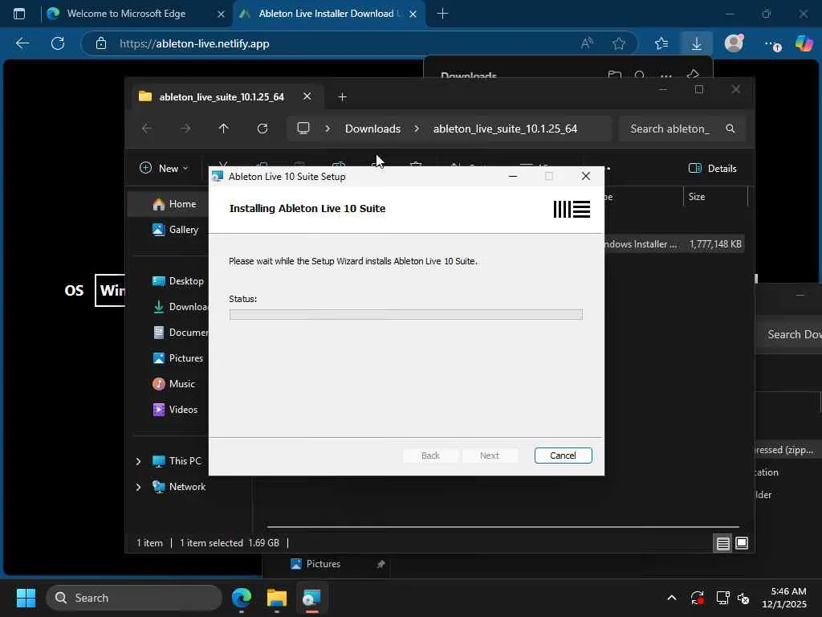Screen dimensions: 822x617
Task: Open Music in Explorer sidebar
Action: click(173, 383)
